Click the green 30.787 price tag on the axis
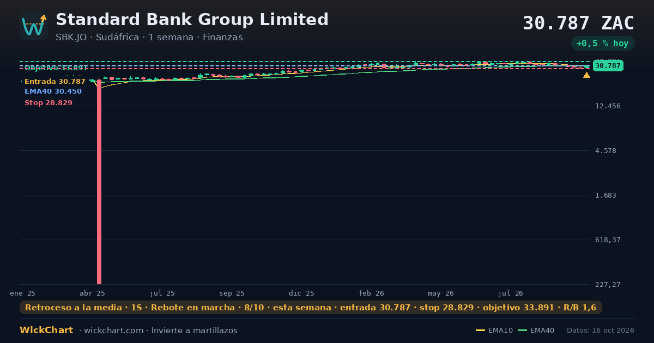 (608, 66)
